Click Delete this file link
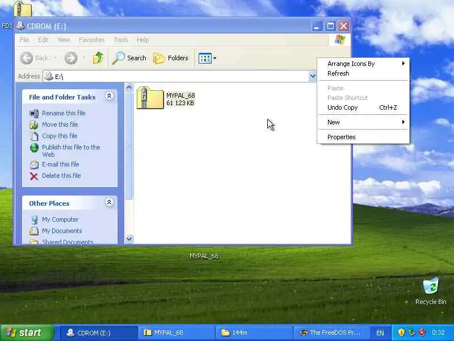Viewport: 454px width, 341px height. pyautogui.click(x=61, y=176)
